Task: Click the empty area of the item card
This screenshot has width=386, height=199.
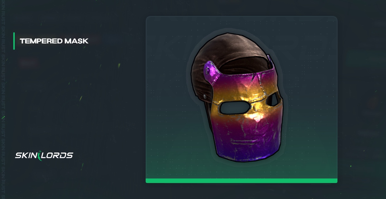Action: point(311,136)
